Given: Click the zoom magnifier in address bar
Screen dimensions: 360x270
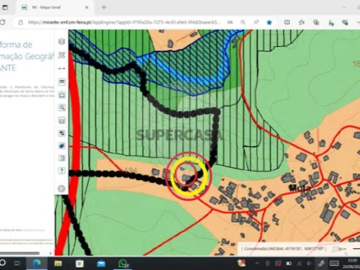Looking at the screenshot, I should [x=243, y=22].
